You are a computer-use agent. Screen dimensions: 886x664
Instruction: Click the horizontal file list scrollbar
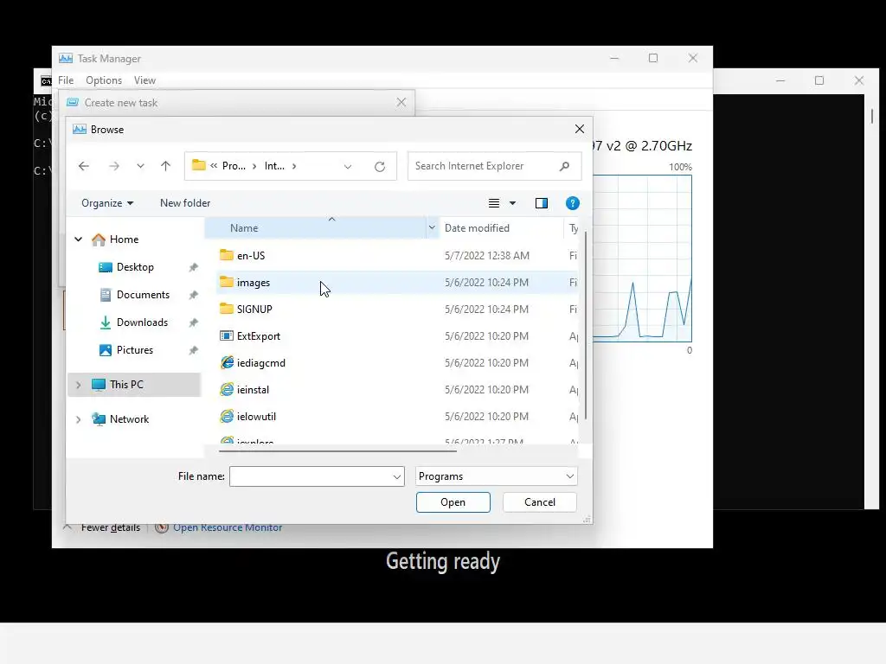pyautogui.click(x=337, y=451)
